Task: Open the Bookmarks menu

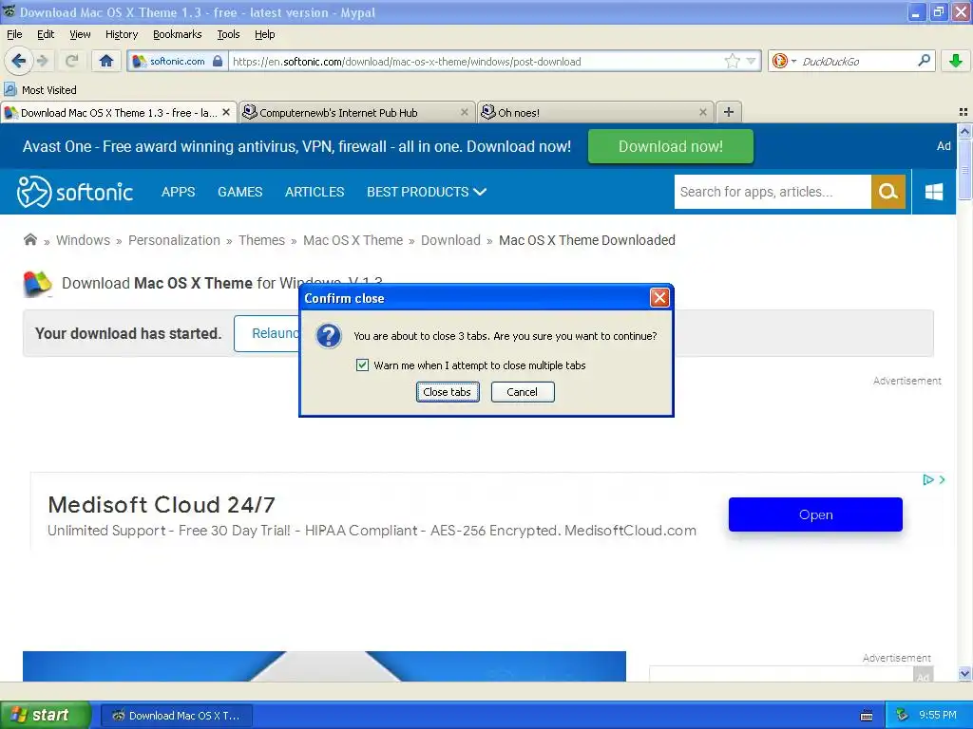Action: click(177, 34)
